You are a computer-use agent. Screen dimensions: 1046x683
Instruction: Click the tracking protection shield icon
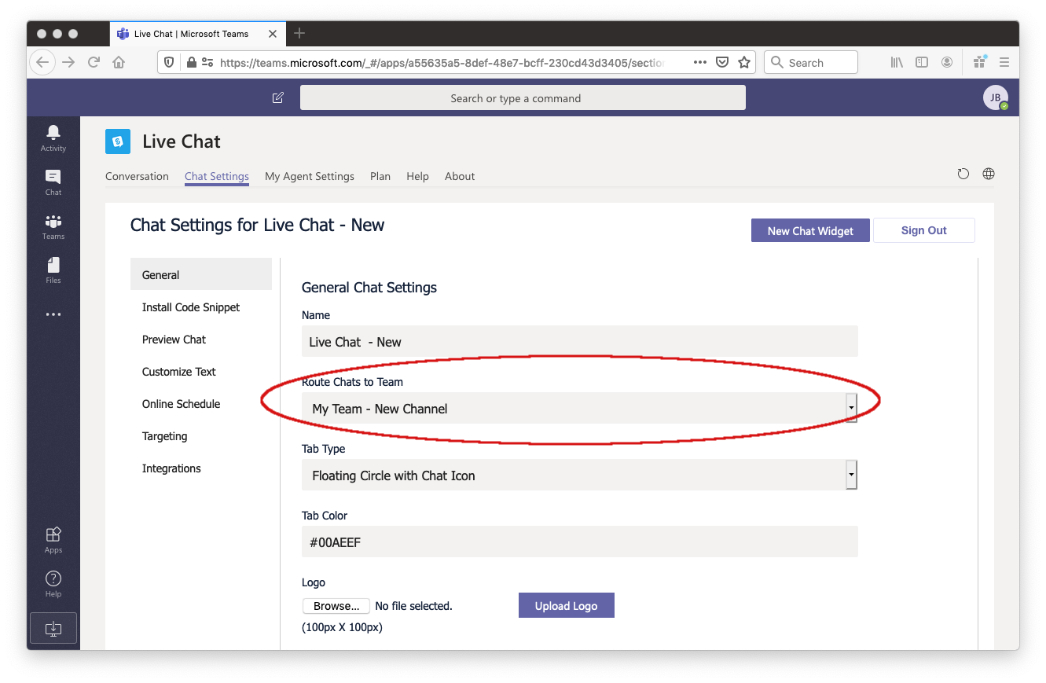point(168,62)
